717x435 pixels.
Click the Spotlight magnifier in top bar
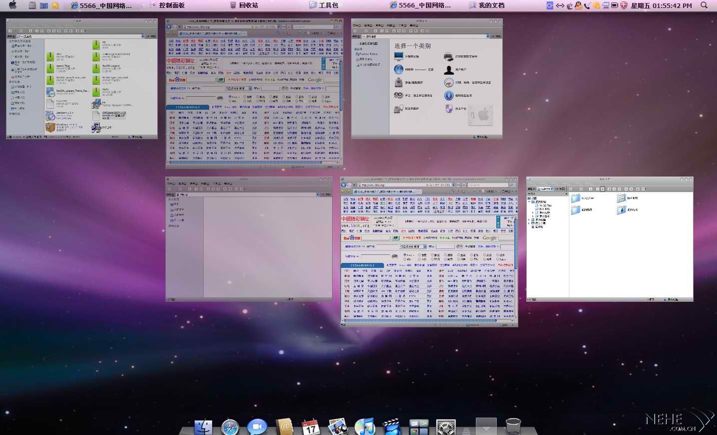point(704,5)
